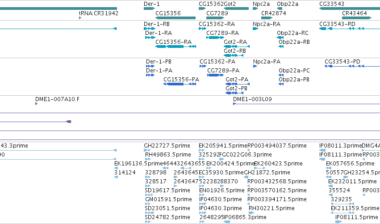The image size is (380, 224).
Task: Open the EK205941.5prime EST label
Action: coord(223,146)
